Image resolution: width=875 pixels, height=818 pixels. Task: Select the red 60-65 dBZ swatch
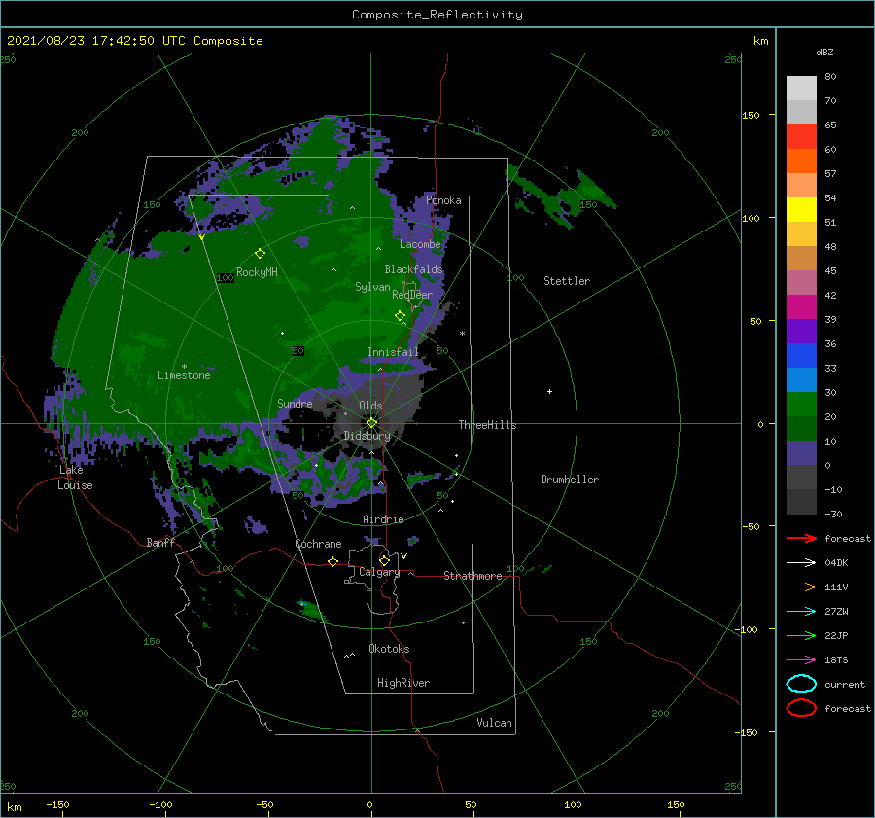(x=801, y=137)
